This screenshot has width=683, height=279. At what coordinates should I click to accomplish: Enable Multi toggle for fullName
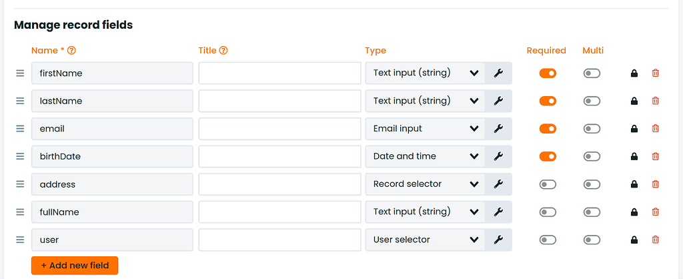(x=592, y=212)
